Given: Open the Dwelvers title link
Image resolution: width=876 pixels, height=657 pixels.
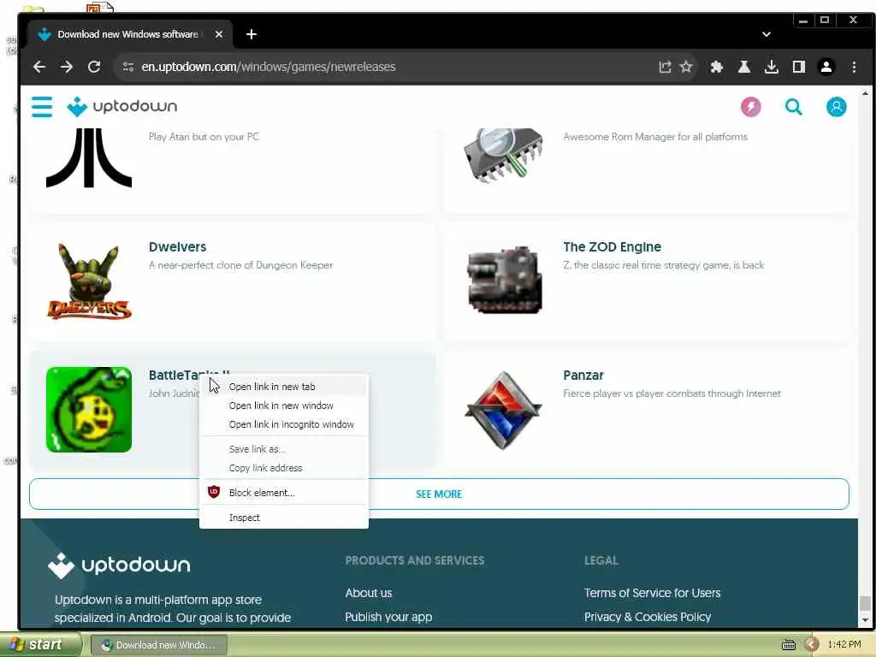Looking at the screenshot, I should click(x=177, y=247).
